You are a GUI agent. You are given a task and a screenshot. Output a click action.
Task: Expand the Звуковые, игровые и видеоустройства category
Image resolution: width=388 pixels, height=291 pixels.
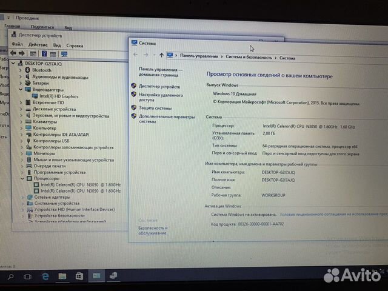point(21,115)
